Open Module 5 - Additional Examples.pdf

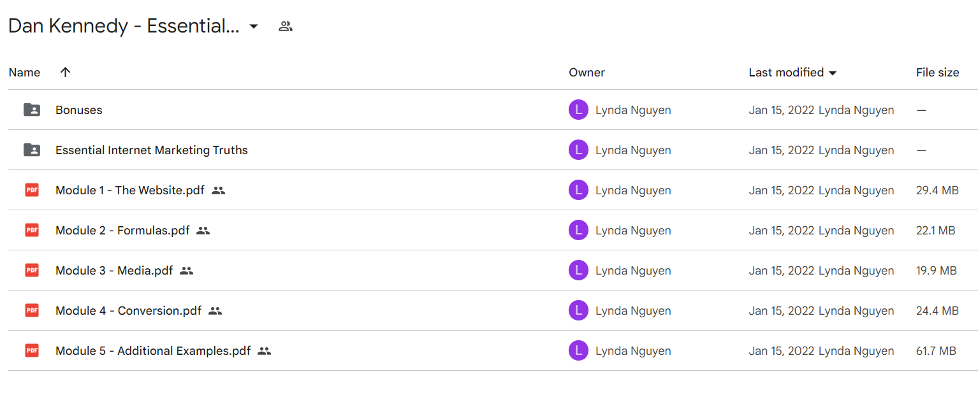pos(153,351)
